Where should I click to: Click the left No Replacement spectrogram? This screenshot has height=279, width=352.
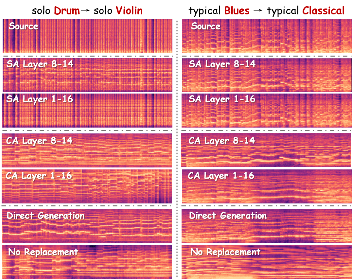87,262
